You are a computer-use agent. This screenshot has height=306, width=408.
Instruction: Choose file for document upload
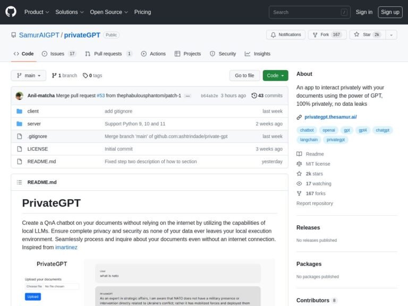(34, 286)
